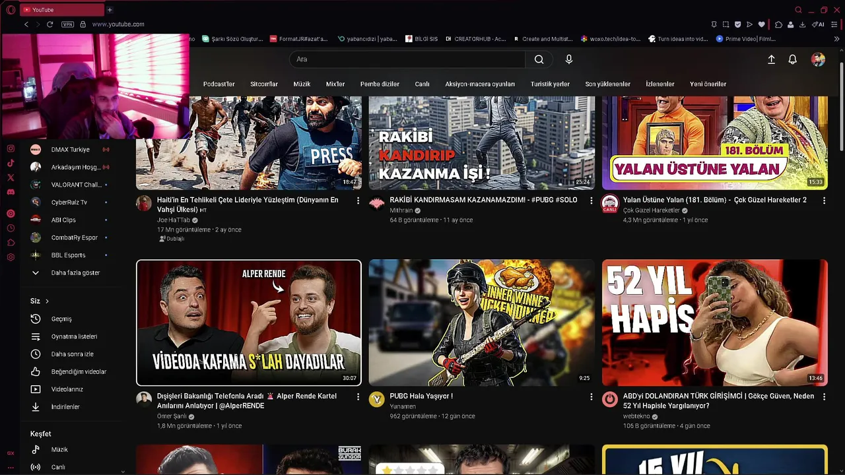Reload the page with the refresh icon
845x475 pixels.
click(x=50, y=24)
